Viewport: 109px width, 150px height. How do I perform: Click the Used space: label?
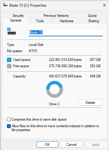pyautogui.click(x=22, y=60)
